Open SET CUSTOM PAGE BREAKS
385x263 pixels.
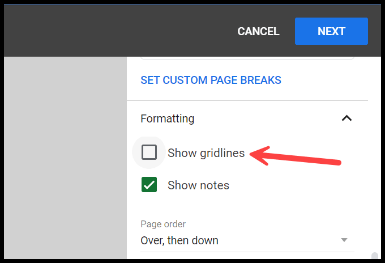click(x=211, y=80)
